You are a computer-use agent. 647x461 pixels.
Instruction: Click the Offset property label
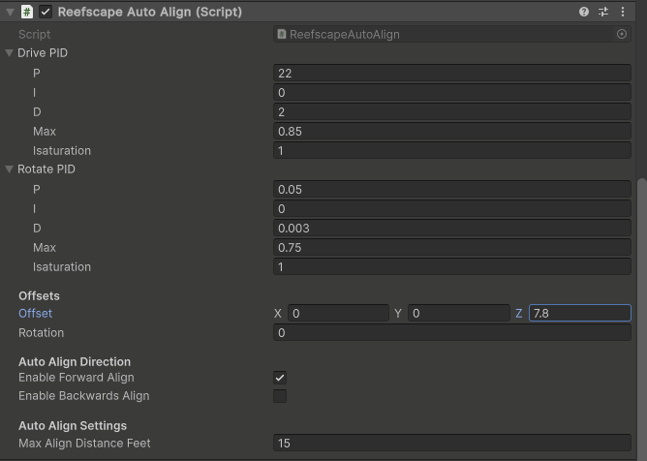36,313
